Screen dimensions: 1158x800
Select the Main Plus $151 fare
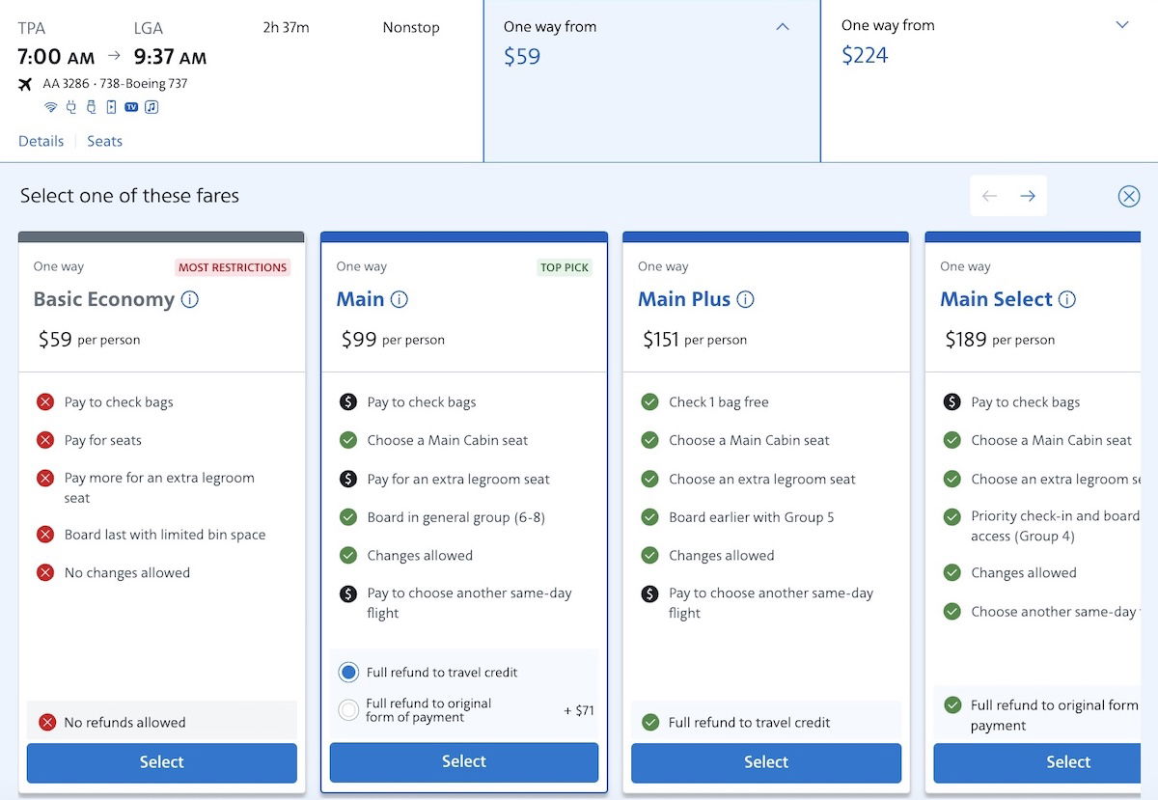[x=766, y=762]
